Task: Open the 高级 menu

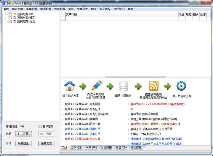Action: pyautogui.click(x=71, y=9)
